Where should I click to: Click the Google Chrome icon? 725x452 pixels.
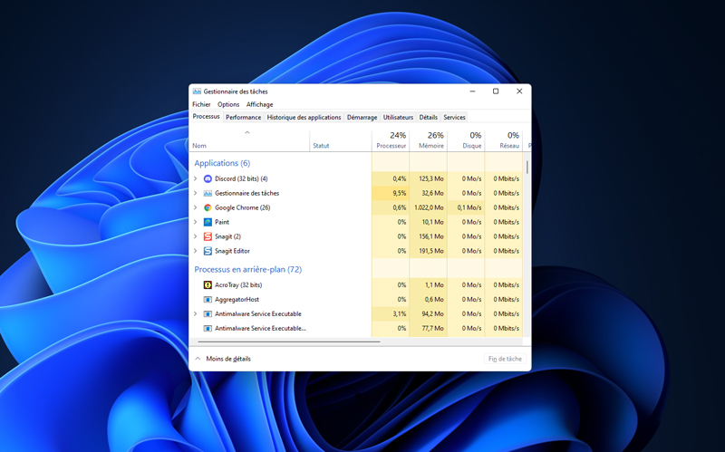coord(208,207)
